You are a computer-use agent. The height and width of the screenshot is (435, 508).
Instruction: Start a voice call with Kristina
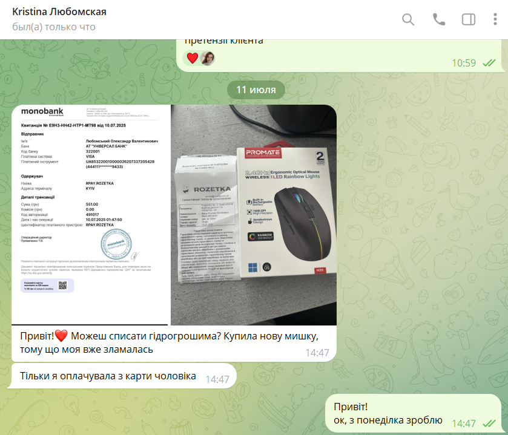pyautogui.click(x=439, y=19)
